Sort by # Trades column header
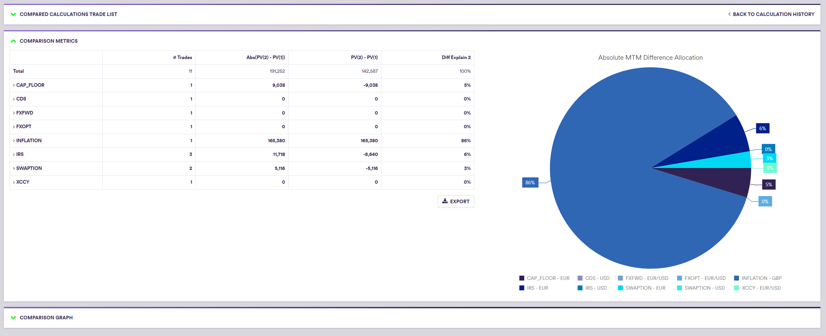 pos(182,57)
